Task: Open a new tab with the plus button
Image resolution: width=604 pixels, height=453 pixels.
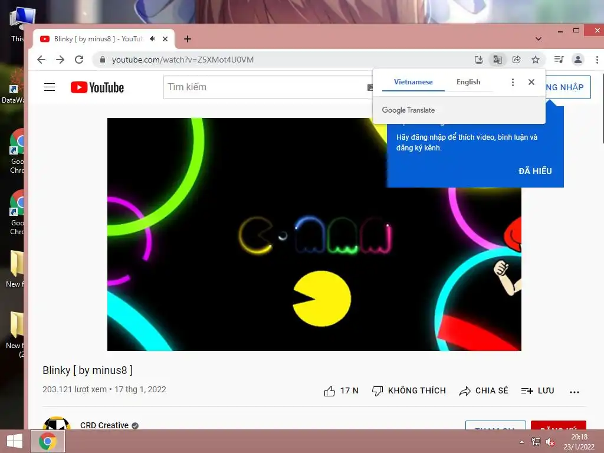Action: tap(188, 39)
